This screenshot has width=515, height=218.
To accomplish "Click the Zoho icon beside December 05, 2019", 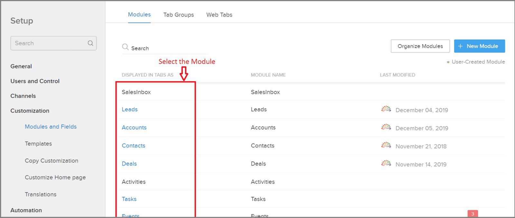I will point(386,127).
